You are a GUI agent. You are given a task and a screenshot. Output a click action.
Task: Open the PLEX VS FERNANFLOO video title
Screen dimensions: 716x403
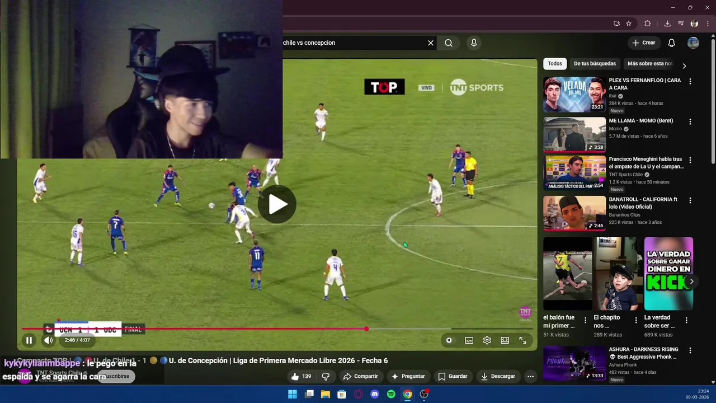tap(644, 84)
